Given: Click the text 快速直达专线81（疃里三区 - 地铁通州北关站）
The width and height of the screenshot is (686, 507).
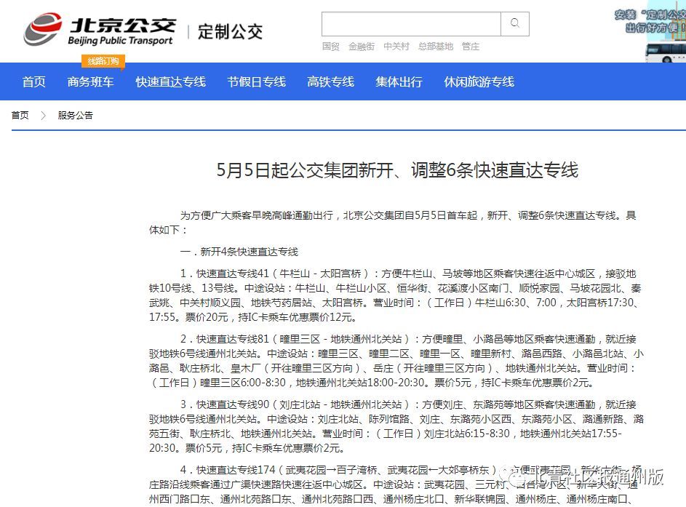Looking at the screenshot, I should point(303,340).
